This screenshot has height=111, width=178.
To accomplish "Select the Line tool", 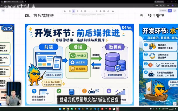I will (x=93, y=11).
